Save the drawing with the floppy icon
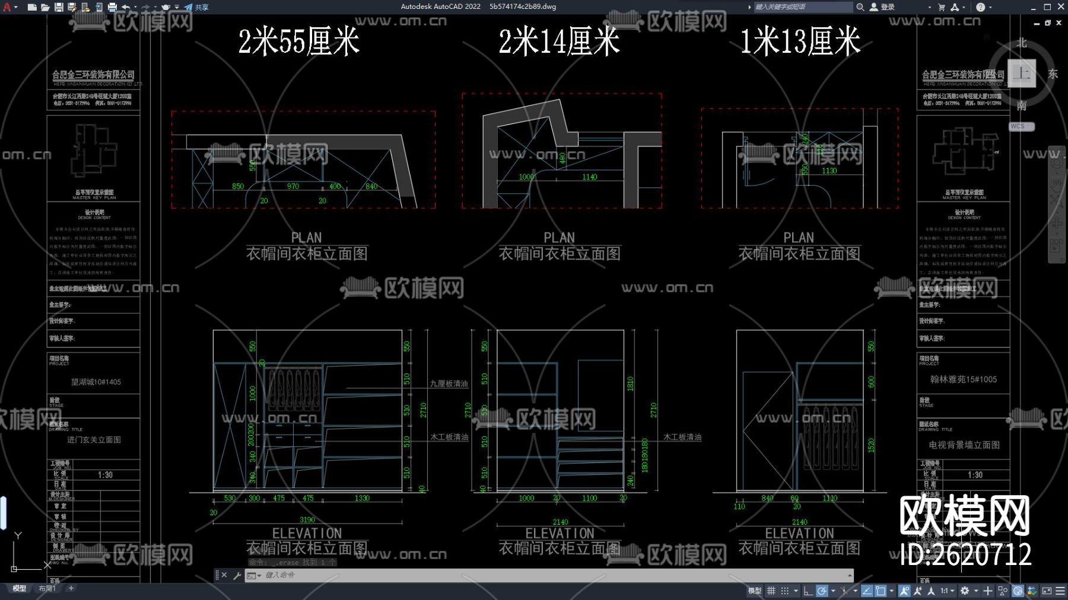1068x600 pixels. [59, 7]
